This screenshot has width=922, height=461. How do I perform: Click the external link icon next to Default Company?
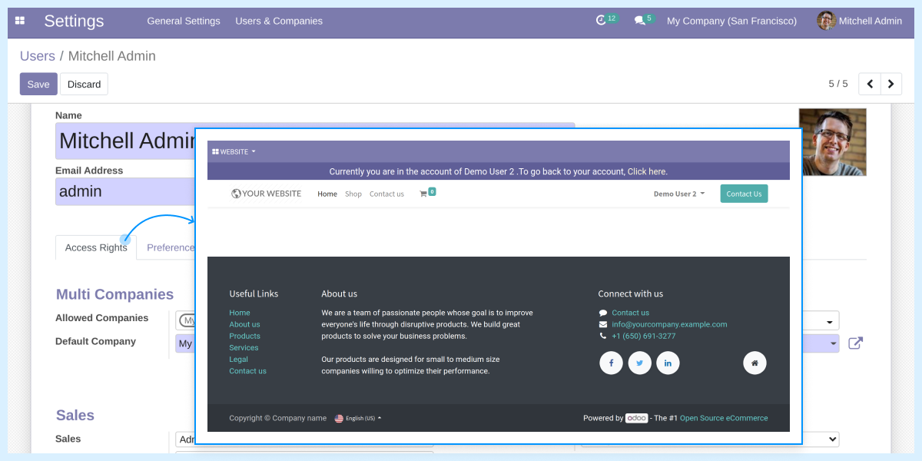pyautogui.click(x=855, y=343)
